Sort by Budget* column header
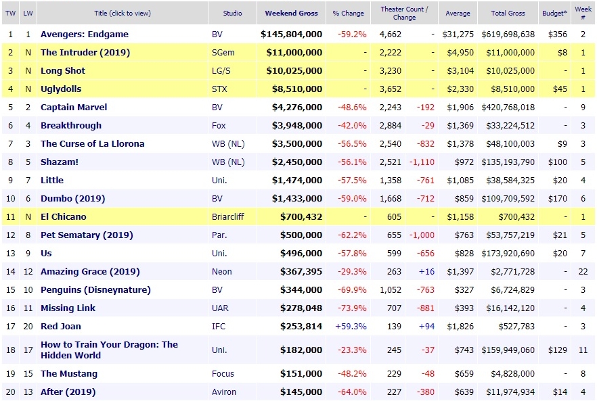The width and height of the screenshot is (597, 401). point(554,14)
